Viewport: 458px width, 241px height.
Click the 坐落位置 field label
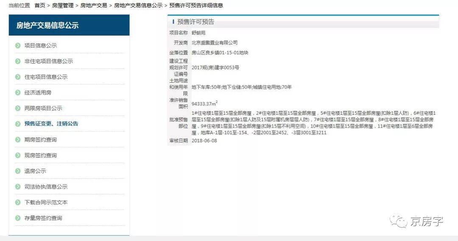(x=179, y=53)
